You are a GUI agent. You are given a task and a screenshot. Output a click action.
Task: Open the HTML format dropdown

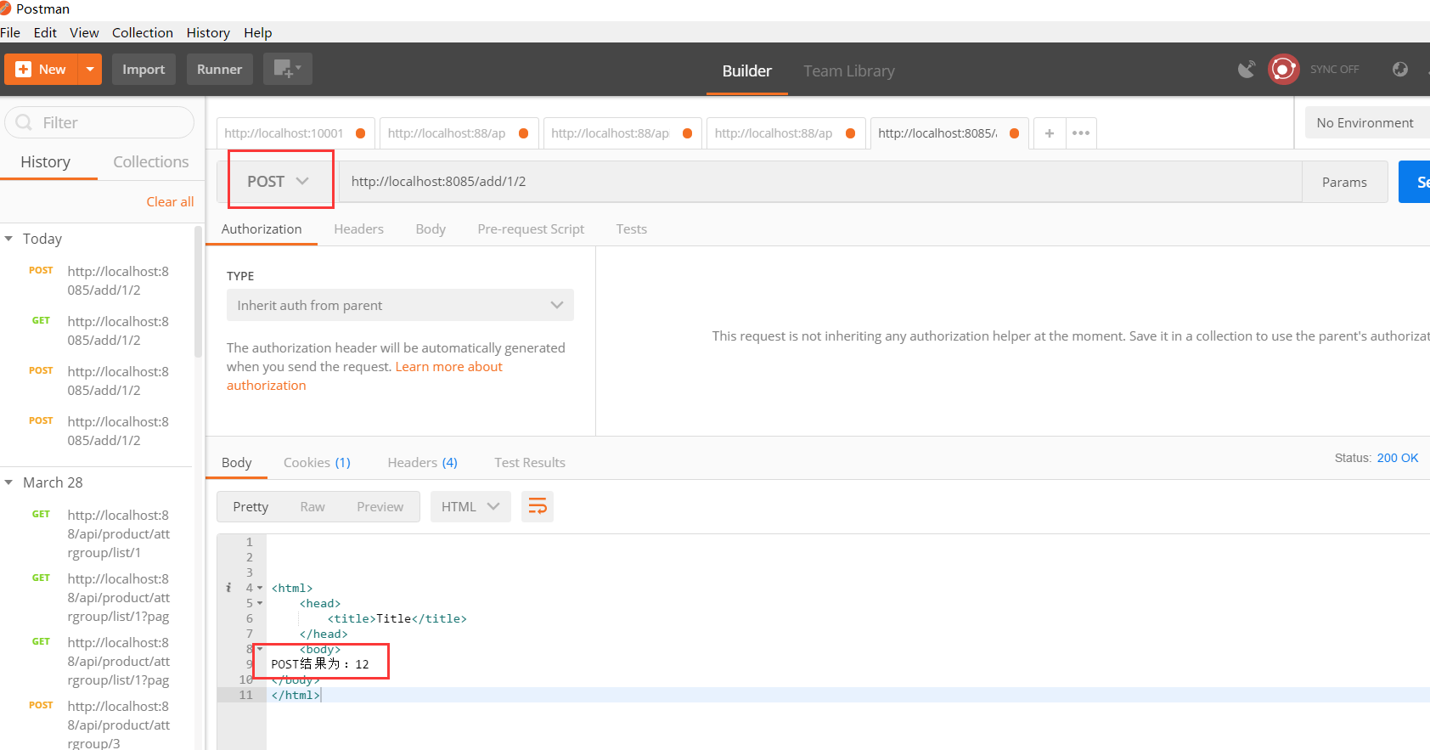click(x=470, y=506)
